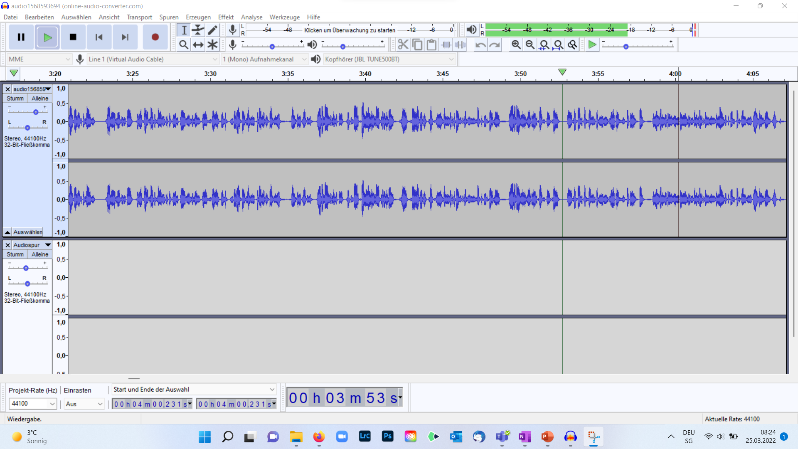This screenshot has height=449, width=798.
Task: Click the Cut scissors icon
Action: click(x=403, y=44)
